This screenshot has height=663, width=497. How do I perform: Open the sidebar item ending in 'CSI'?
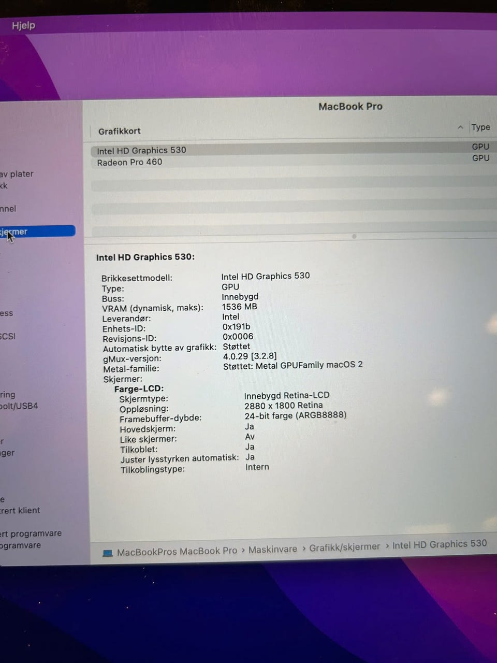8,336
